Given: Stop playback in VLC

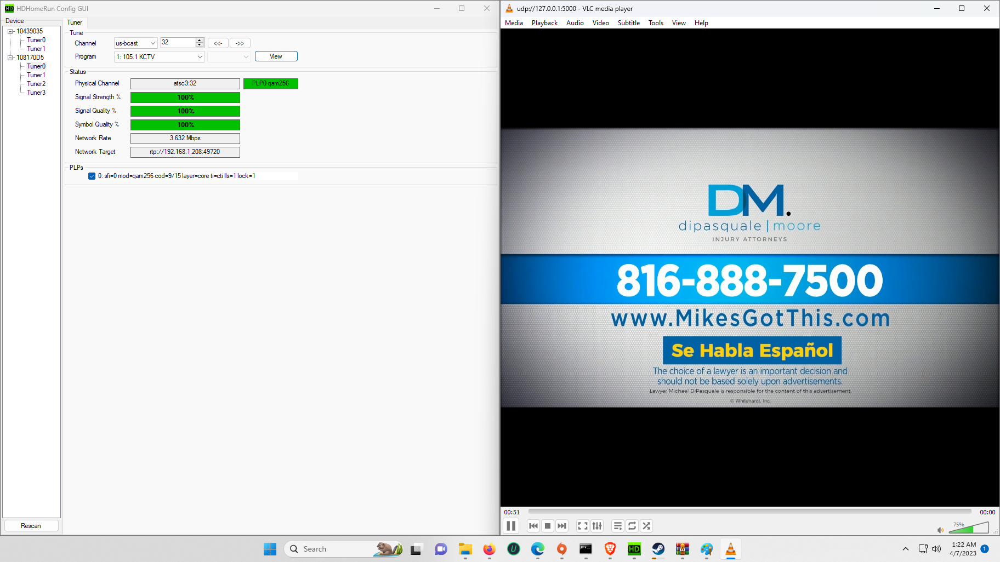Looking at the screenshot, I should 548,526.
